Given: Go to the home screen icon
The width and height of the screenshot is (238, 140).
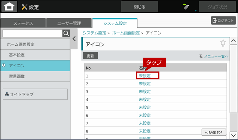Looking at the screenshot, I should [9, 7].
